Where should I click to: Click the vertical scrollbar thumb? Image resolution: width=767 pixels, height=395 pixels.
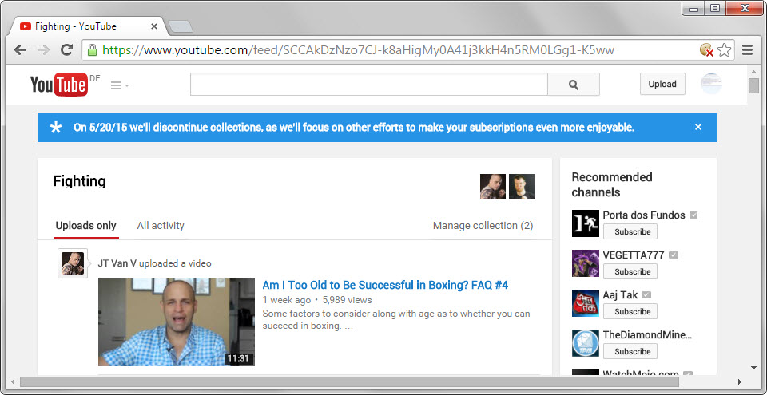753,85
